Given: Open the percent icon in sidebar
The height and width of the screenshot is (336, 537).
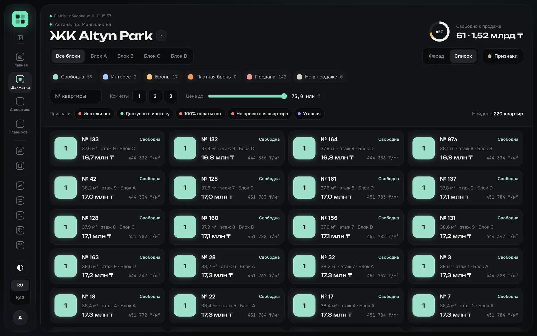Looking at the screenshot, I should pos(20,215).
